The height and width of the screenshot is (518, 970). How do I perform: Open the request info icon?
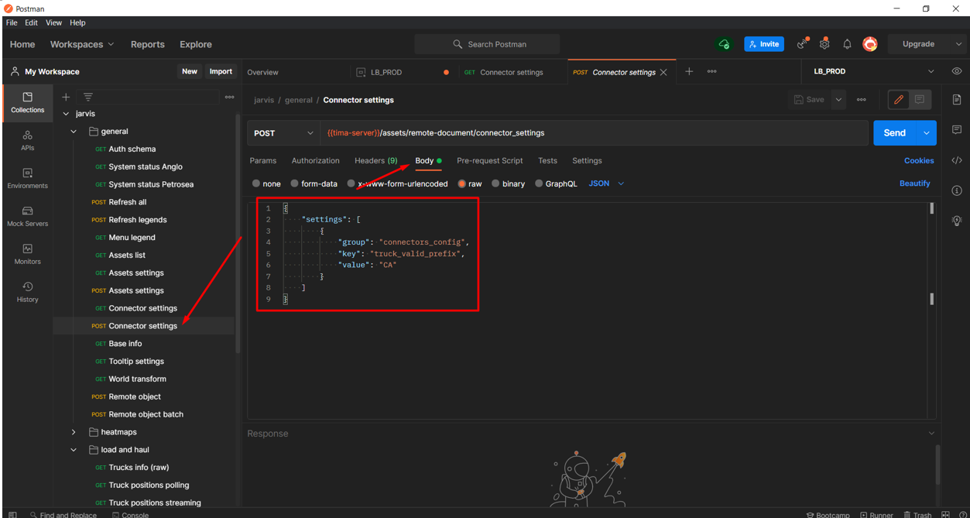pyautogui.click(x=957, y=190)
